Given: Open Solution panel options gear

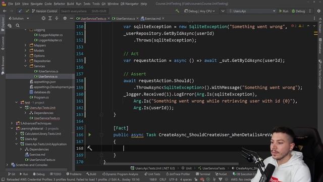Looking at the screenshot, I should (65, 18).
